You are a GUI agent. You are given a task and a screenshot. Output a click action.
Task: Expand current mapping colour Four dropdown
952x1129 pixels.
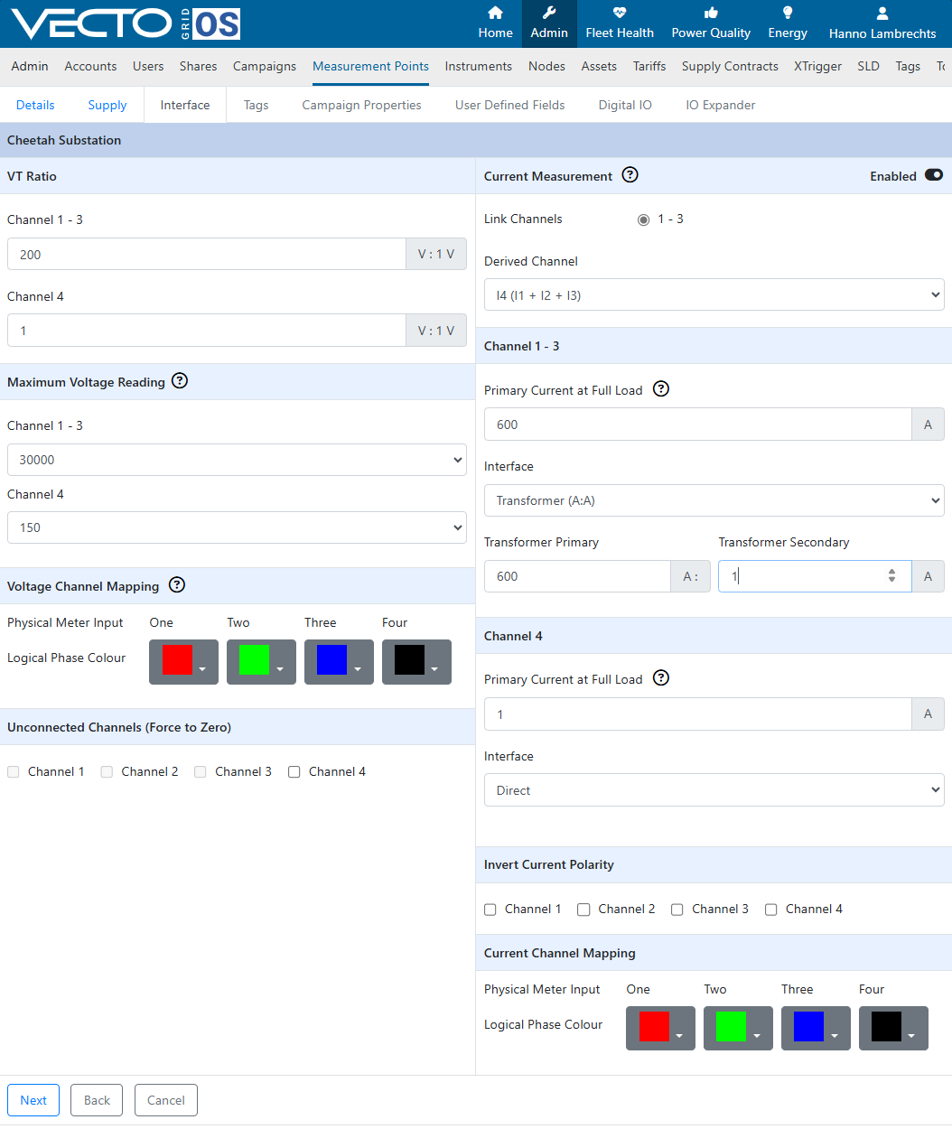click(911, 1036)
